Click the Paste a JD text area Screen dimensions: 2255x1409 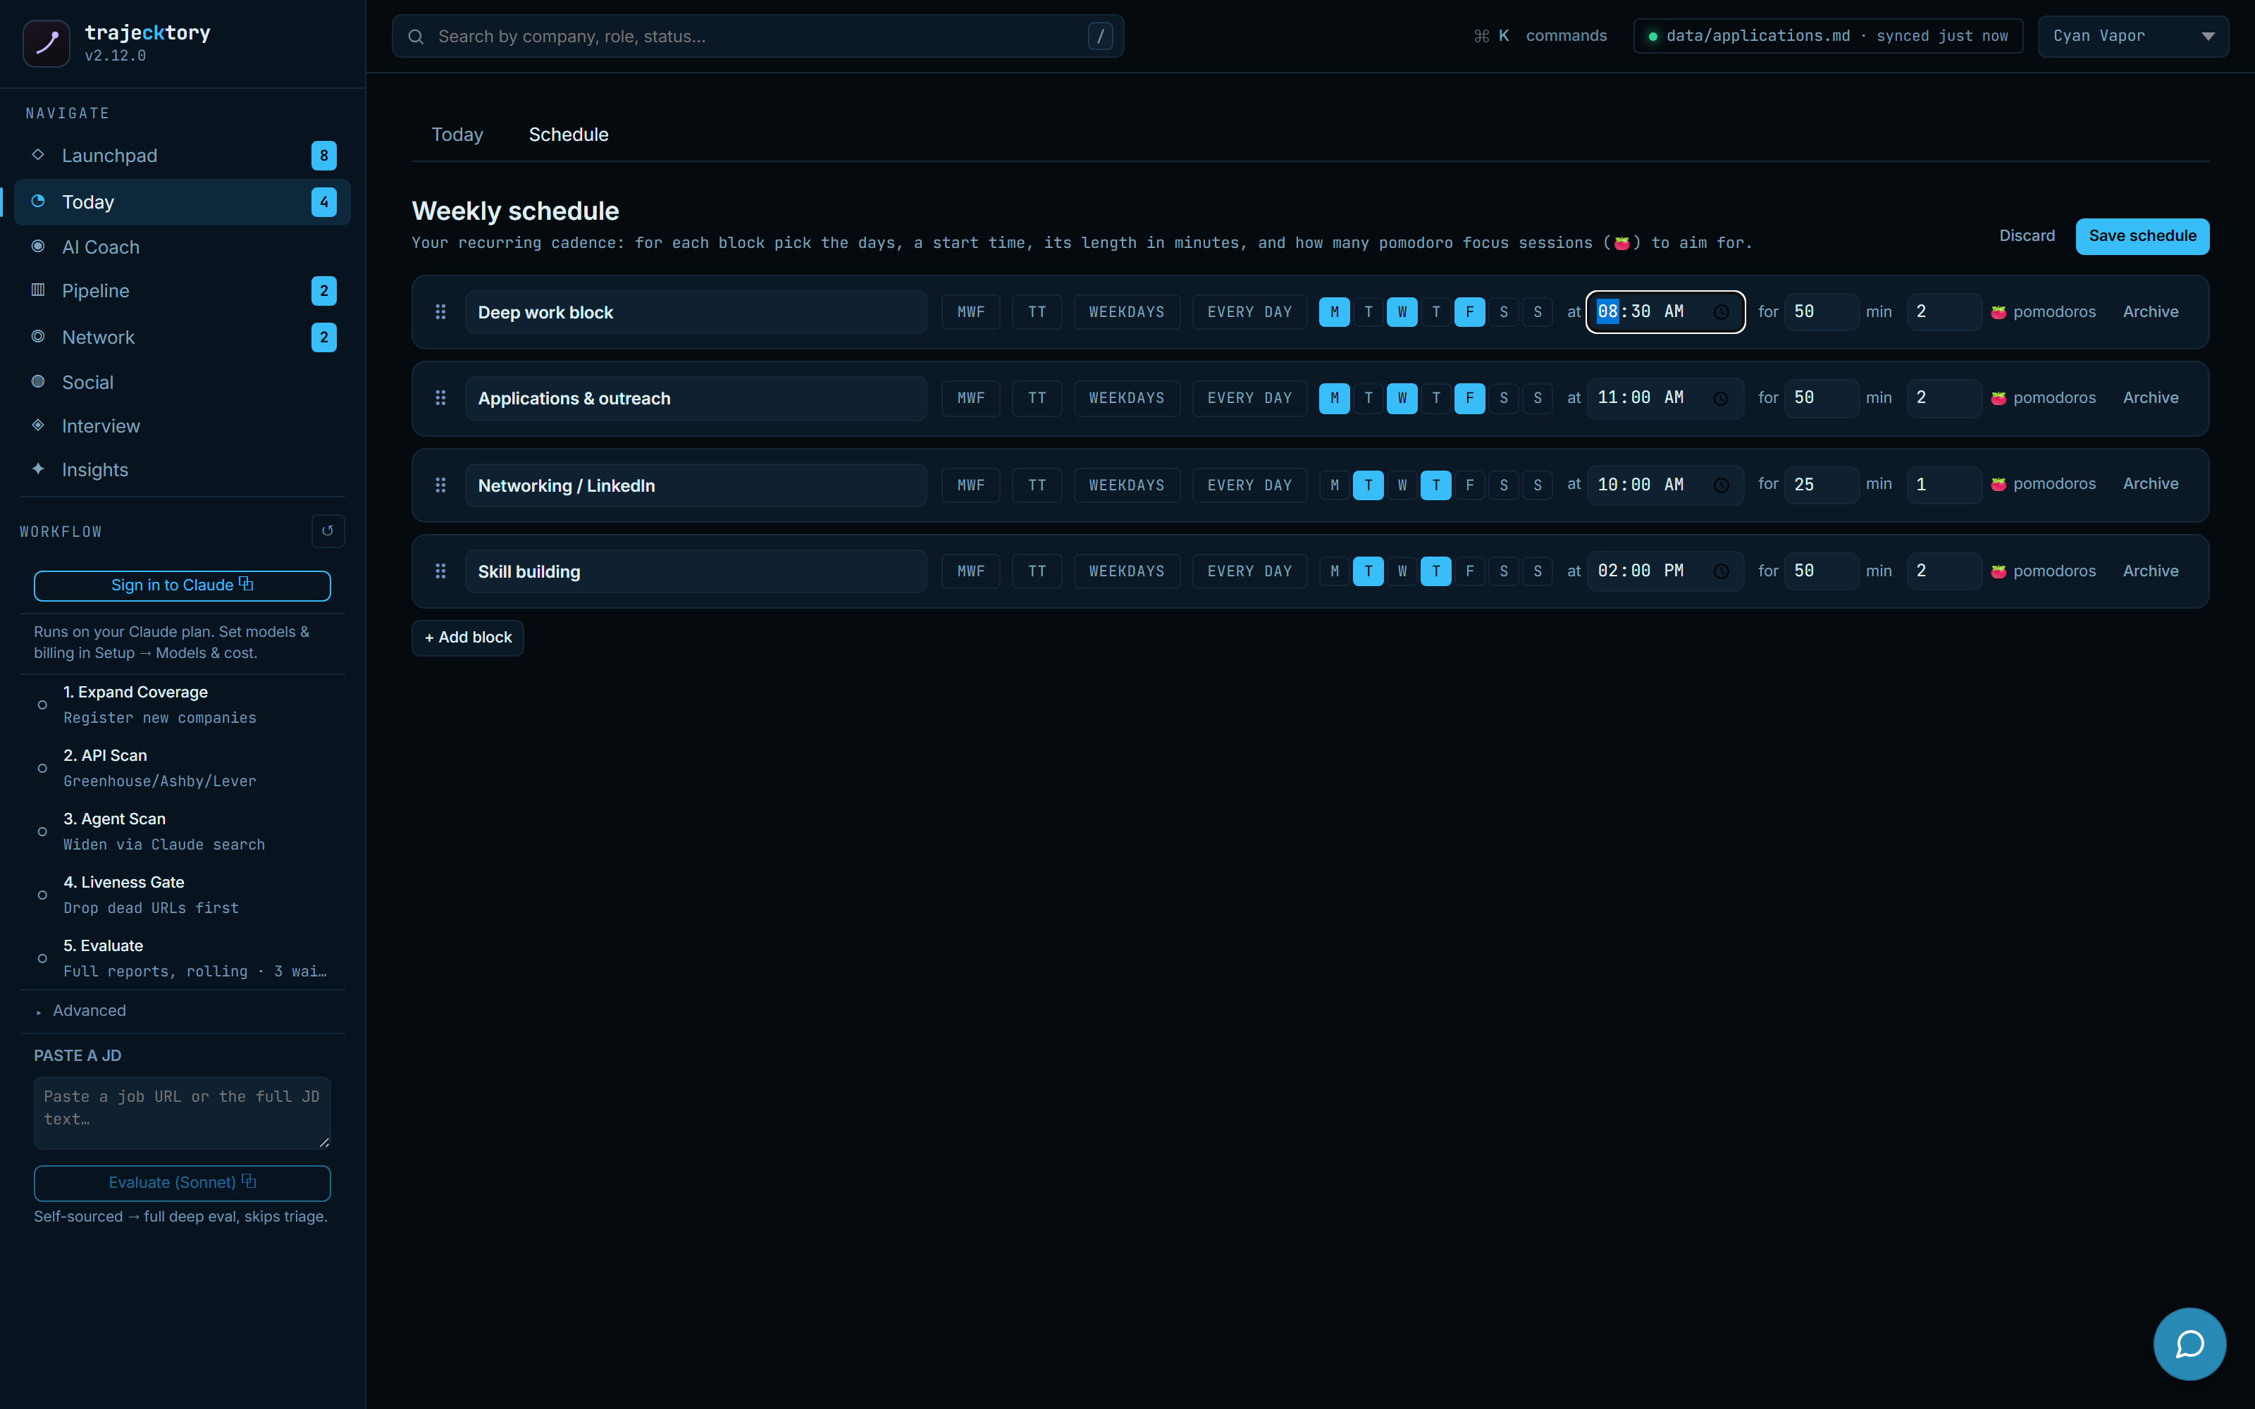click(182, 1112)
